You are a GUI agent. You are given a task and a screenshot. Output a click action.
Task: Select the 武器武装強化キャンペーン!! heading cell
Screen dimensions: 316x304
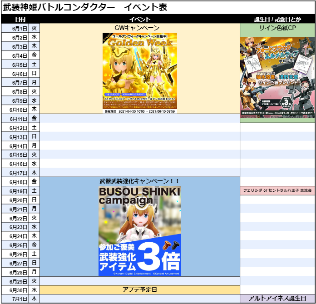pos(140,181)
